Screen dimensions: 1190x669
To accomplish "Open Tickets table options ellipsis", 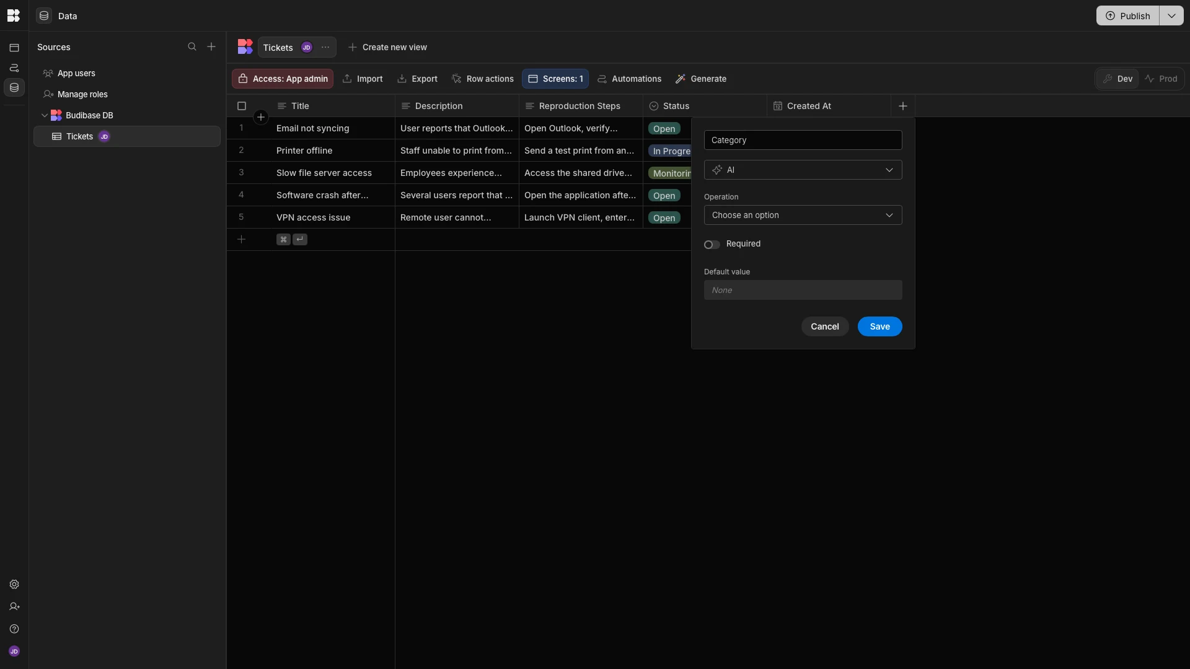I will coord(325,47).
